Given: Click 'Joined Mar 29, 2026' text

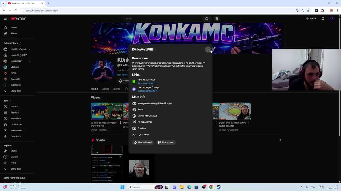Looking at the screenshot, I should [x=148, y=116].
